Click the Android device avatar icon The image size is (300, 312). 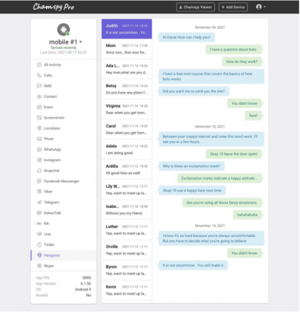(63, 29)
